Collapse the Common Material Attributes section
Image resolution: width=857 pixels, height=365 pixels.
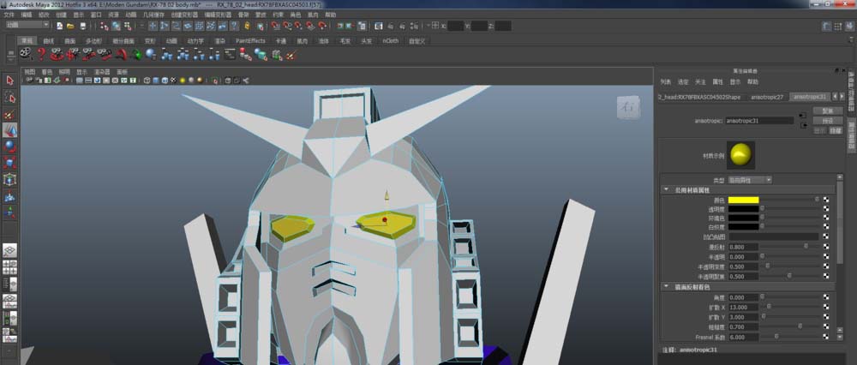coord(666,190)
